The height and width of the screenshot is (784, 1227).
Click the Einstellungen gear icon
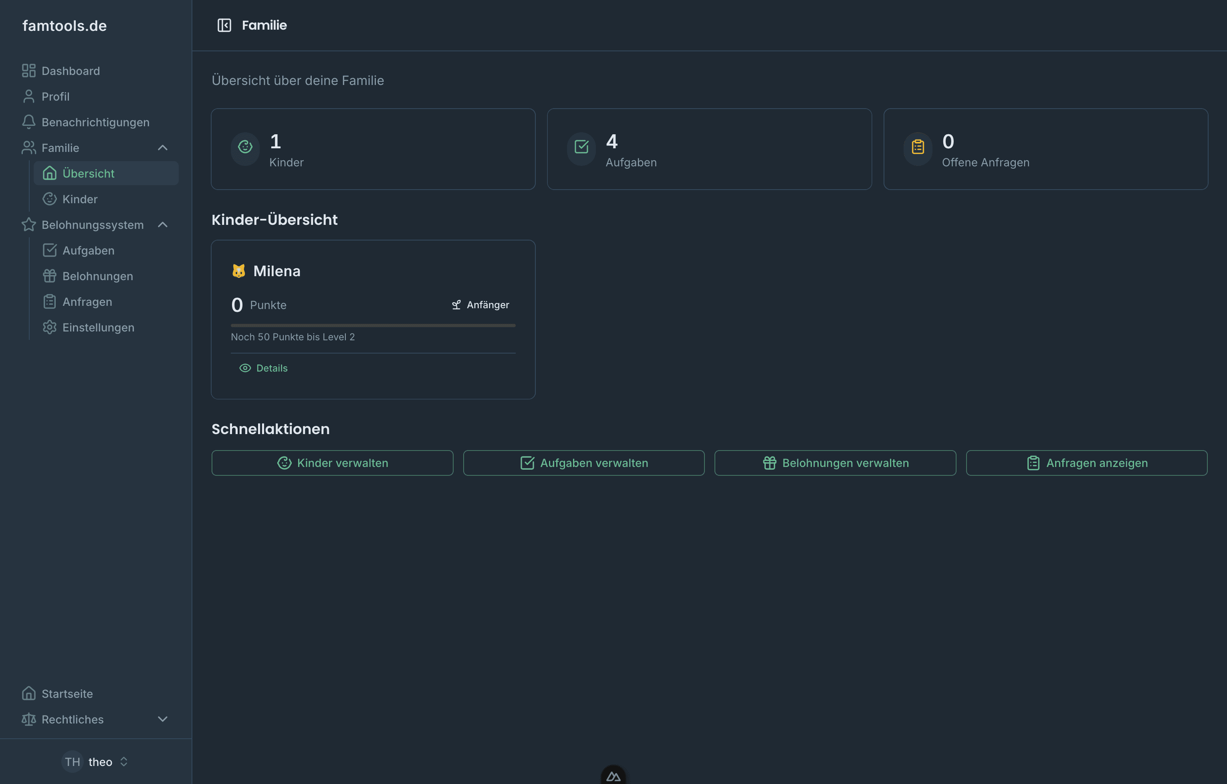pyautogui.click(x=49, y=327)
